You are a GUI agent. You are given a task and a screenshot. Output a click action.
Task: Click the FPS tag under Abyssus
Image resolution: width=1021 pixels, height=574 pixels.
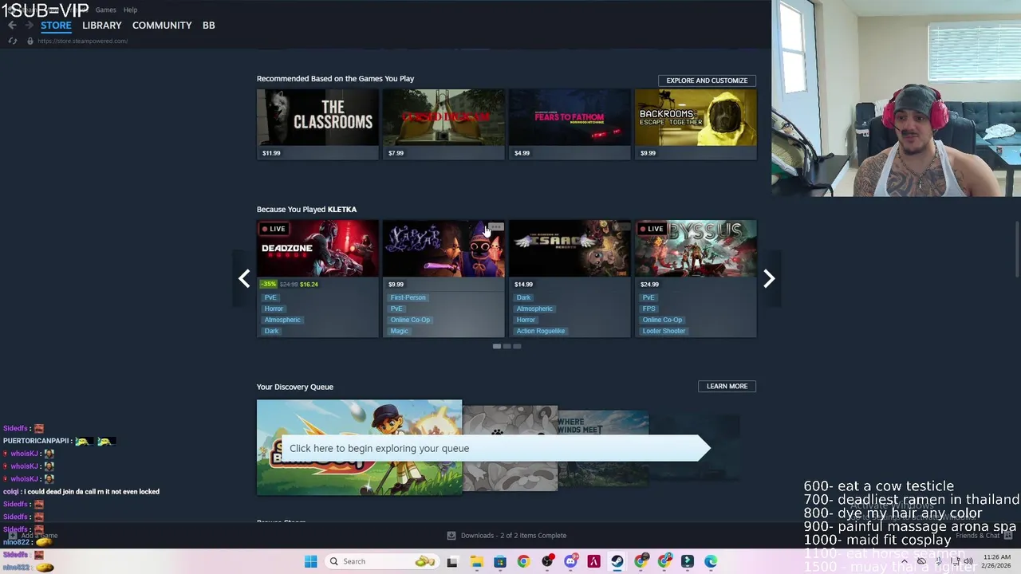click(x=648, y=309)
